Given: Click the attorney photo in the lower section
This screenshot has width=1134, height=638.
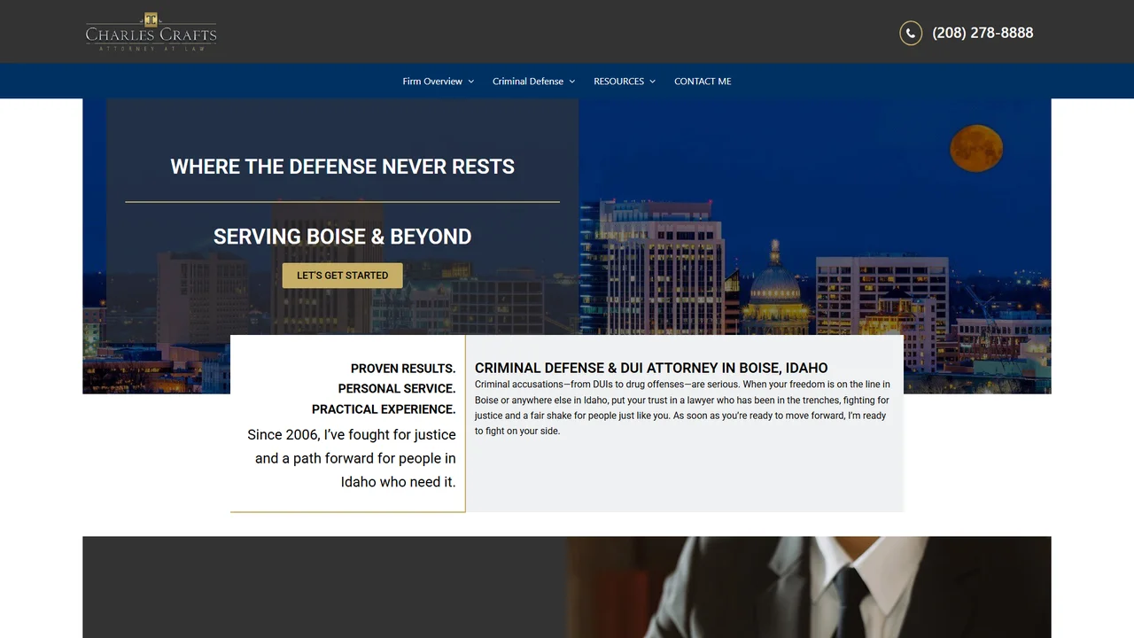Looking at the screenshot, I should pyautogui.click(x=808, y=587).
